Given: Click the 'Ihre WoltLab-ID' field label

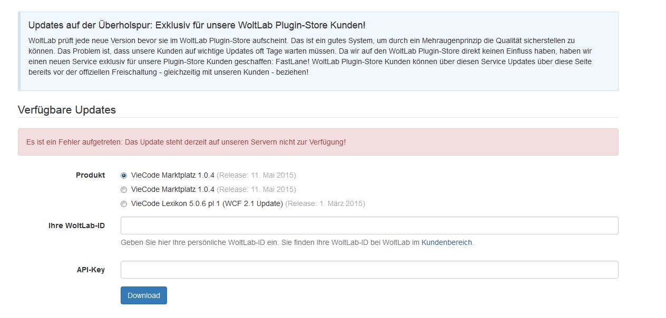Looking at the screenshot, I should point(76,225).
